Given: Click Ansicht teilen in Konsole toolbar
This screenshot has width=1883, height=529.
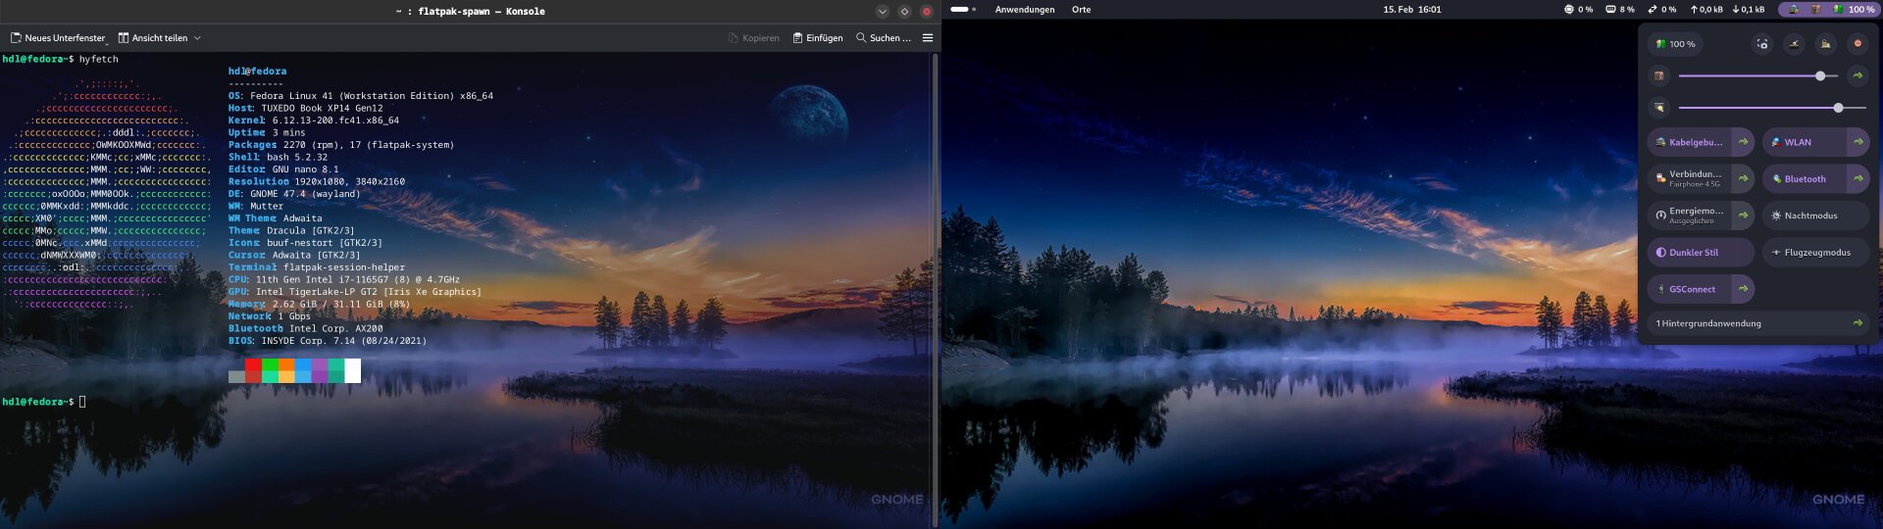Looking at the screenshot, I should tap(152, 38).
